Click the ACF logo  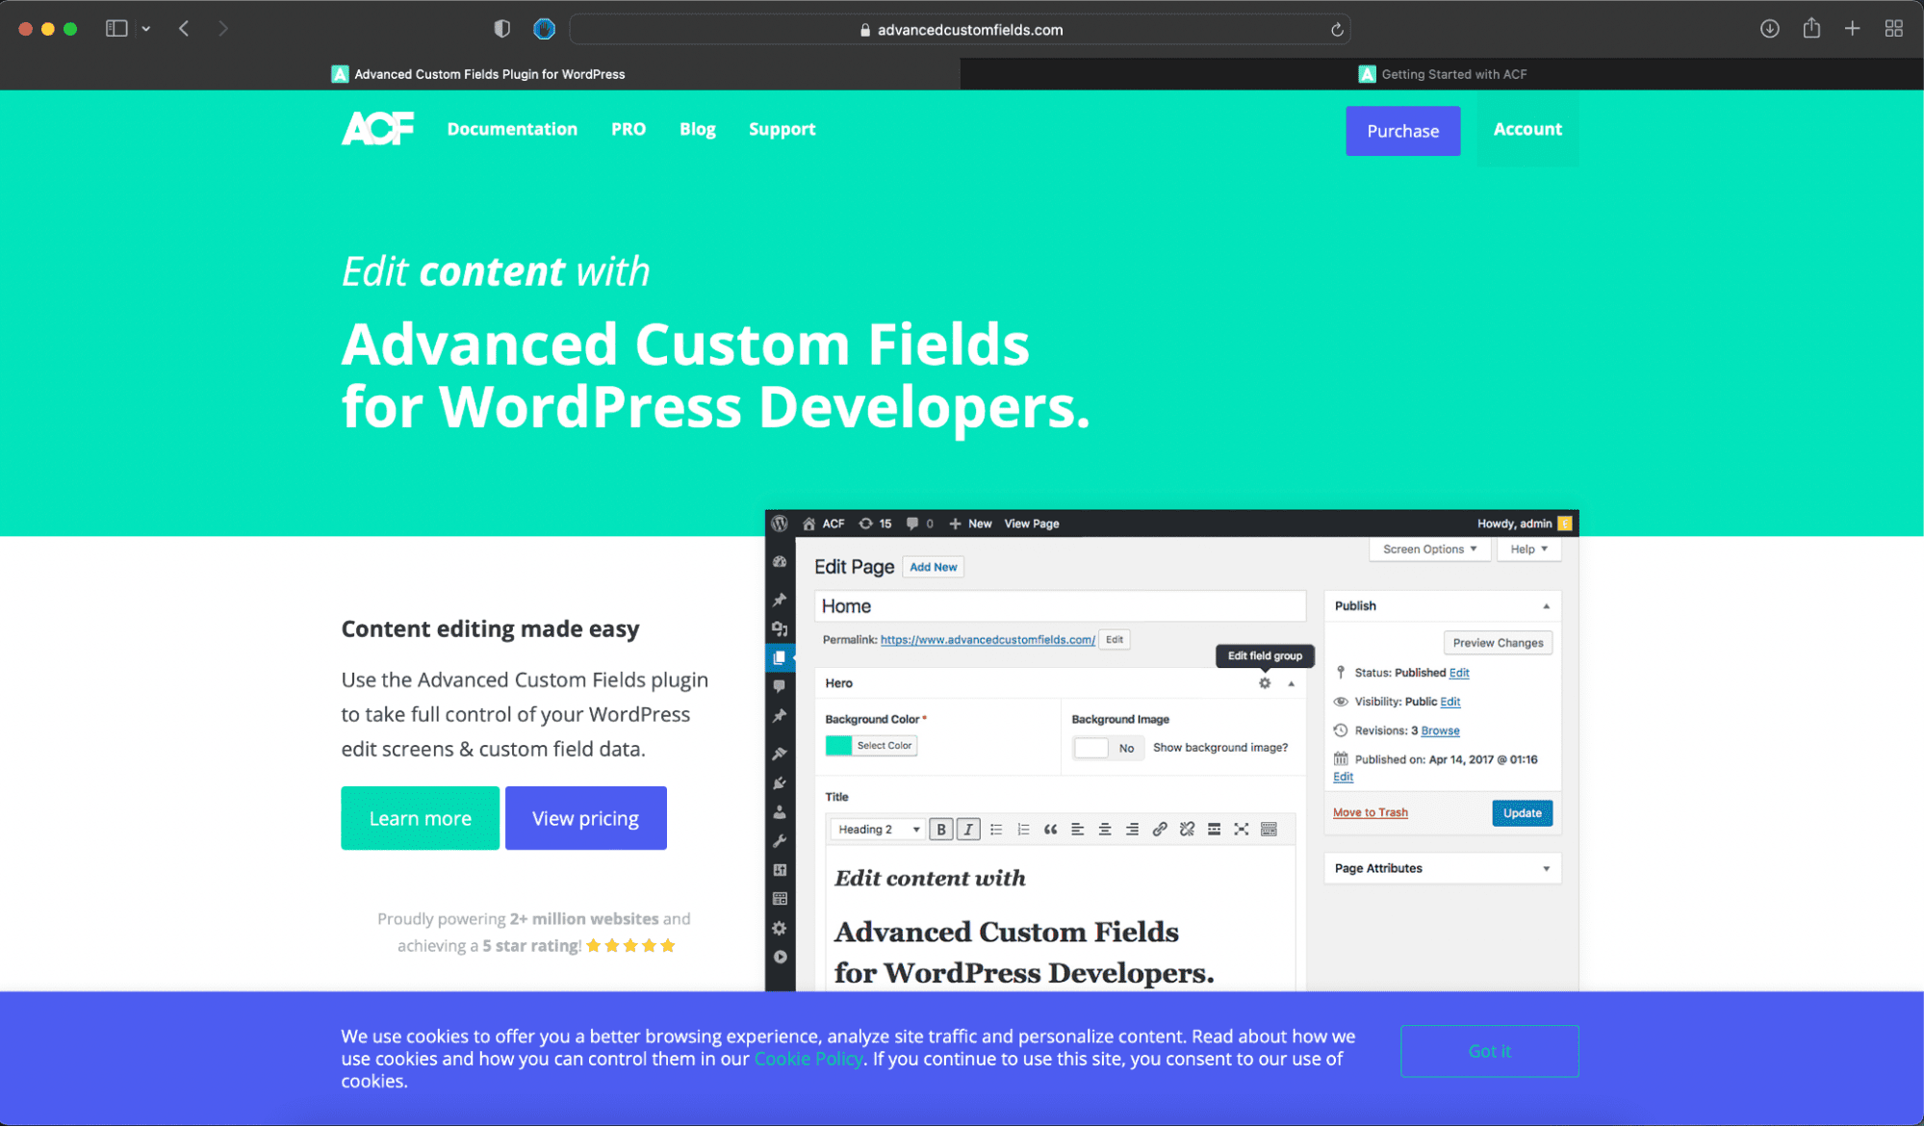point(377,129)
